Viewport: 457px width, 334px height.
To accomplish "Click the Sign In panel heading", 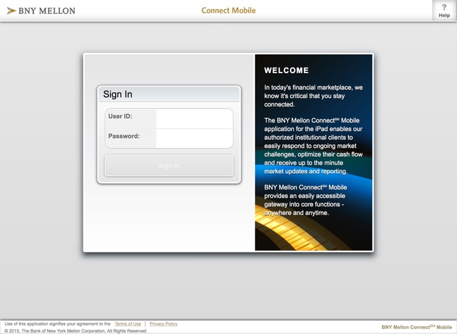I will pos(118,94).
